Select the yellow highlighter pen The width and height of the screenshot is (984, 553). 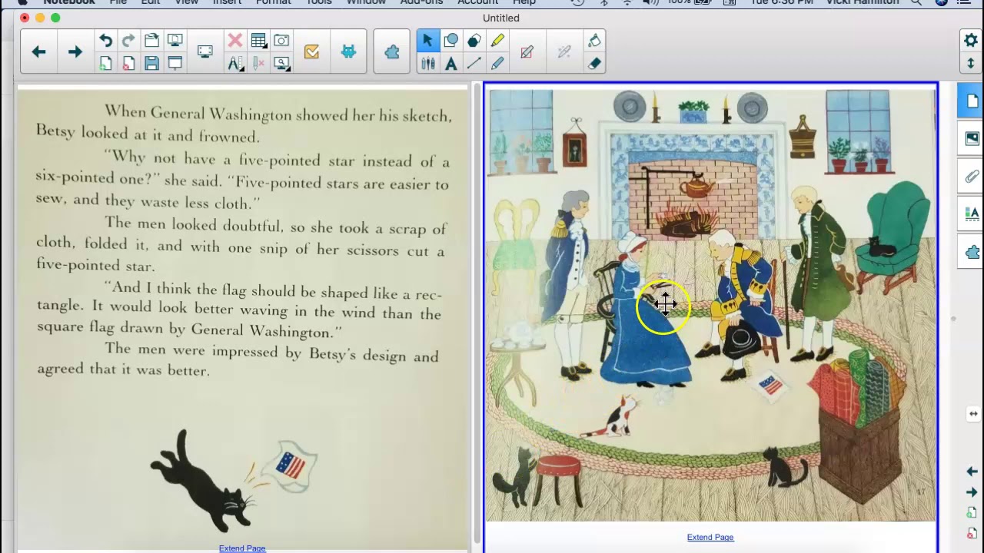(497, 41)
